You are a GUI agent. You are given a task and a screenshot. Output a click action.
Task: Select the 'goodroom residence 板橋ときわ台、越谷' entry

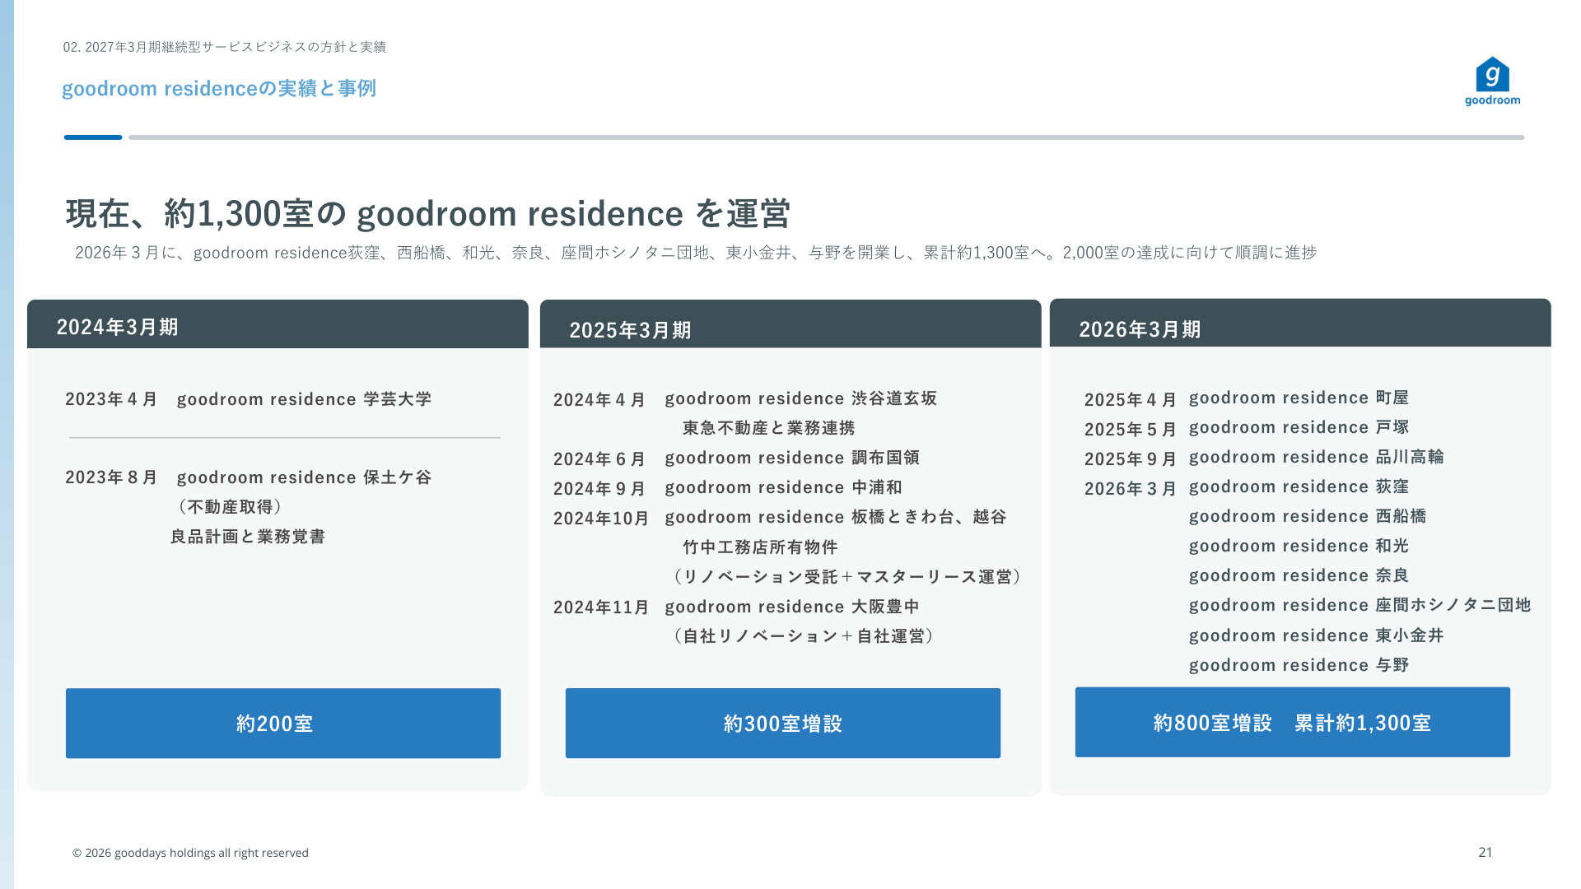click(836, 517)
